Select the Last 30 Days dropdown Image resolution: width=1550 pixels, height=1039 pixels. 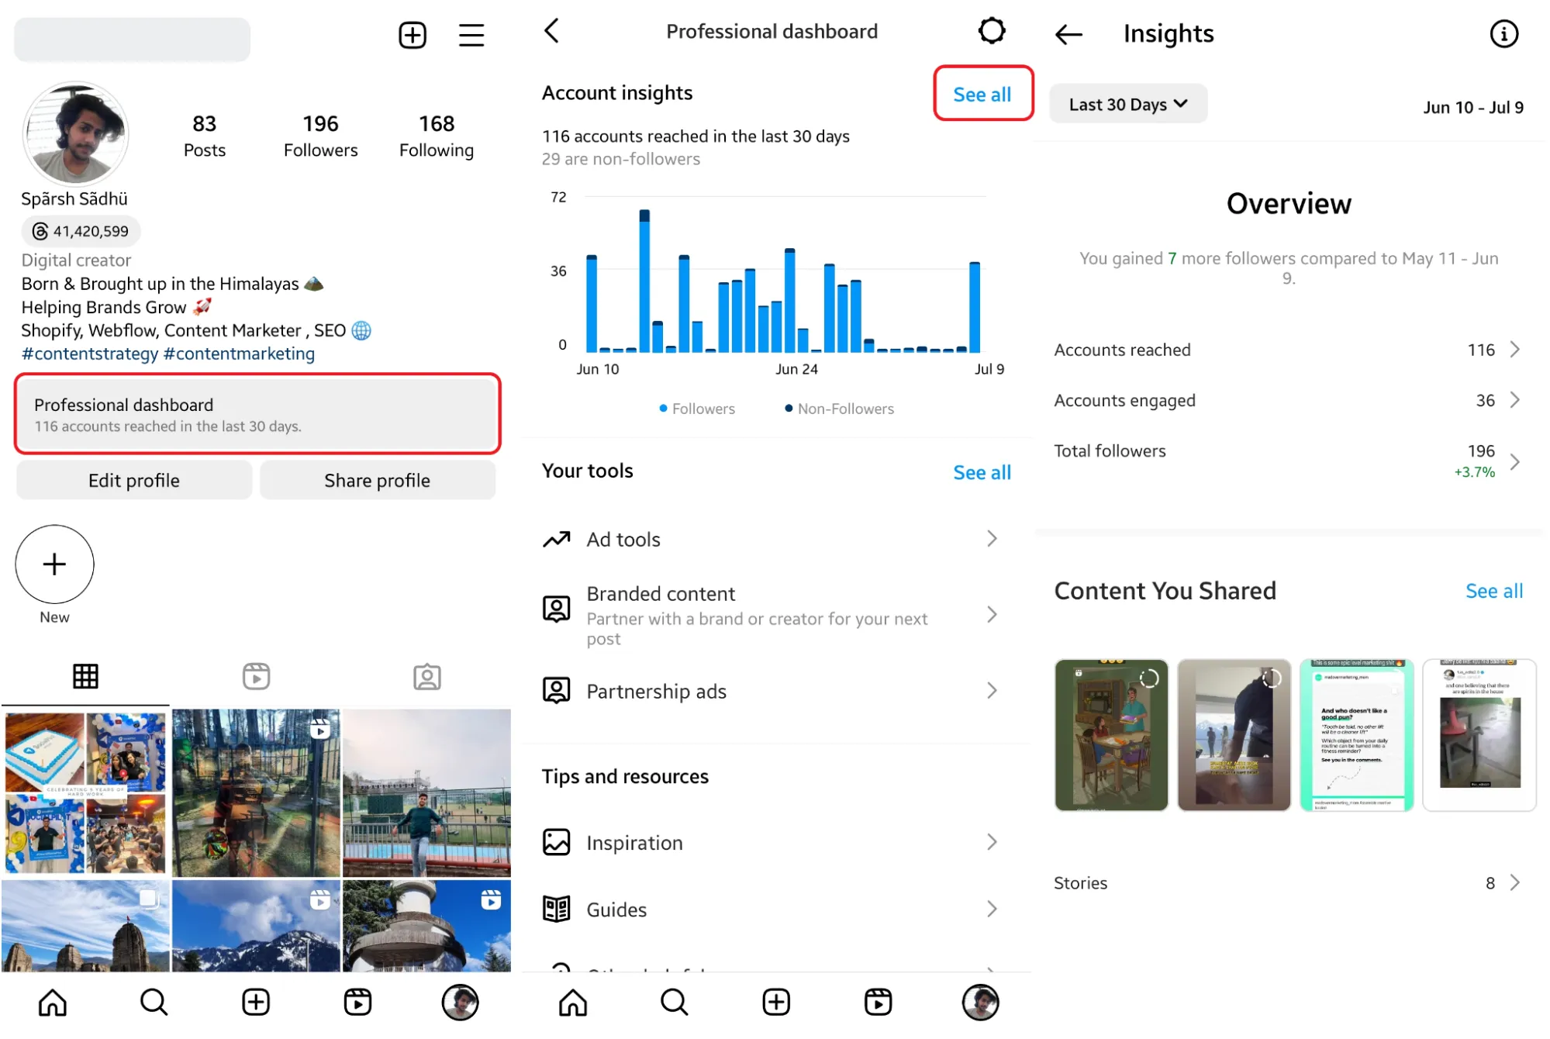point(1126,103)
